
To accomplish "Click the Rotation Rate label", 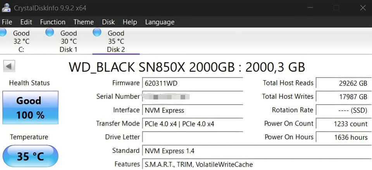I will pyautogui.click(x=293, y=110).
